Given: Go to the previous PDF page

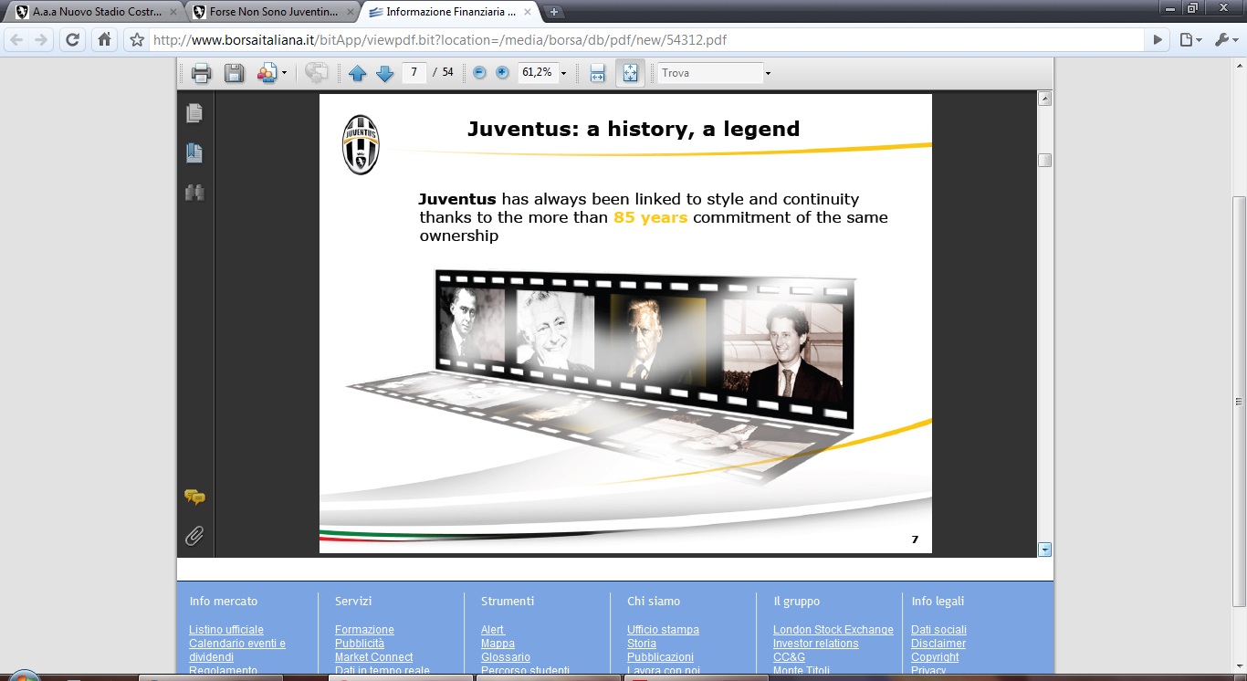Looking at the screenshot, I should (358, 73).
